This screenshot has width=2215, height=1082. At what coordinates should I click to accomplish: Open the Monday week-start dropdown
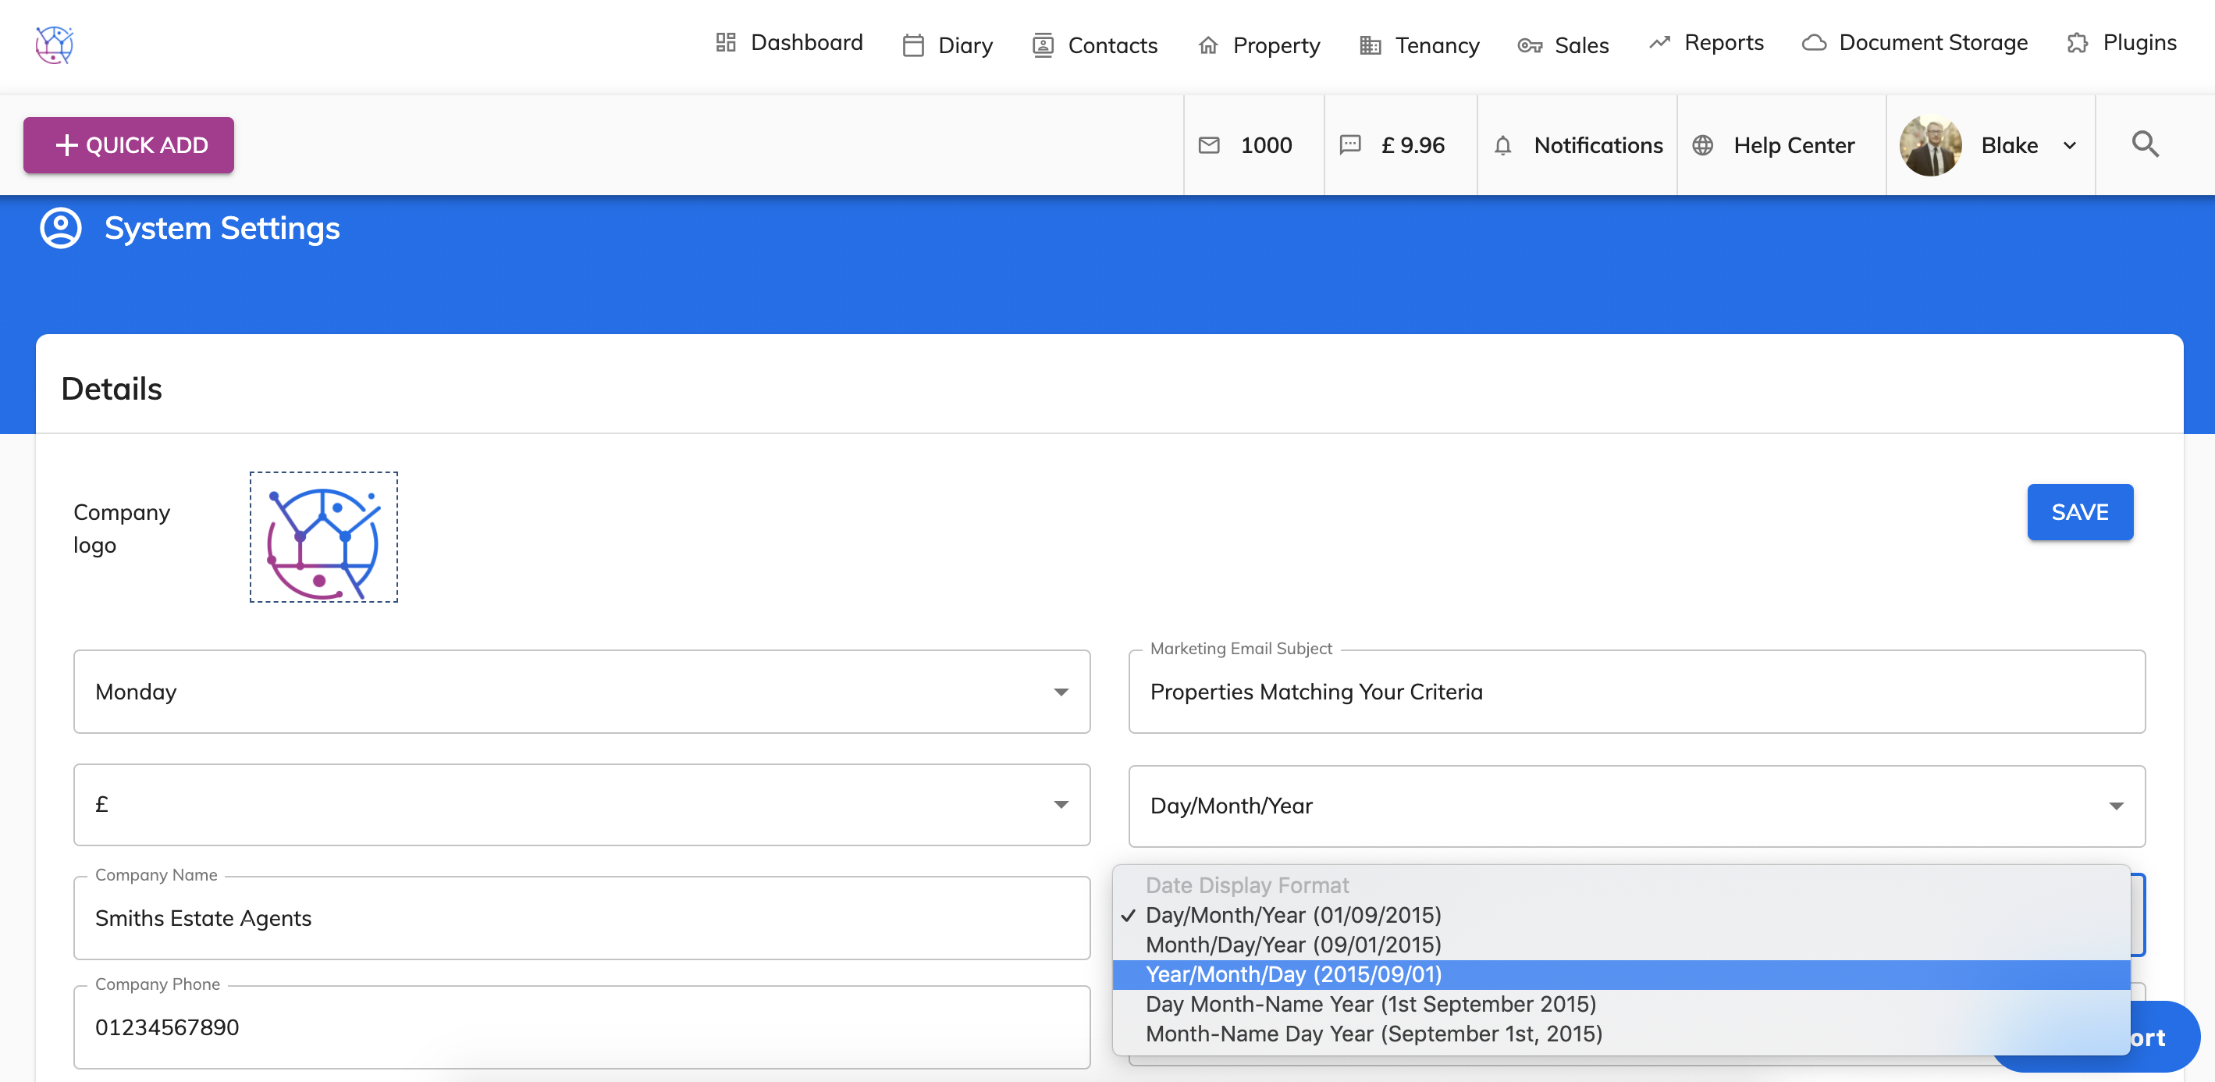click(581, 692)
